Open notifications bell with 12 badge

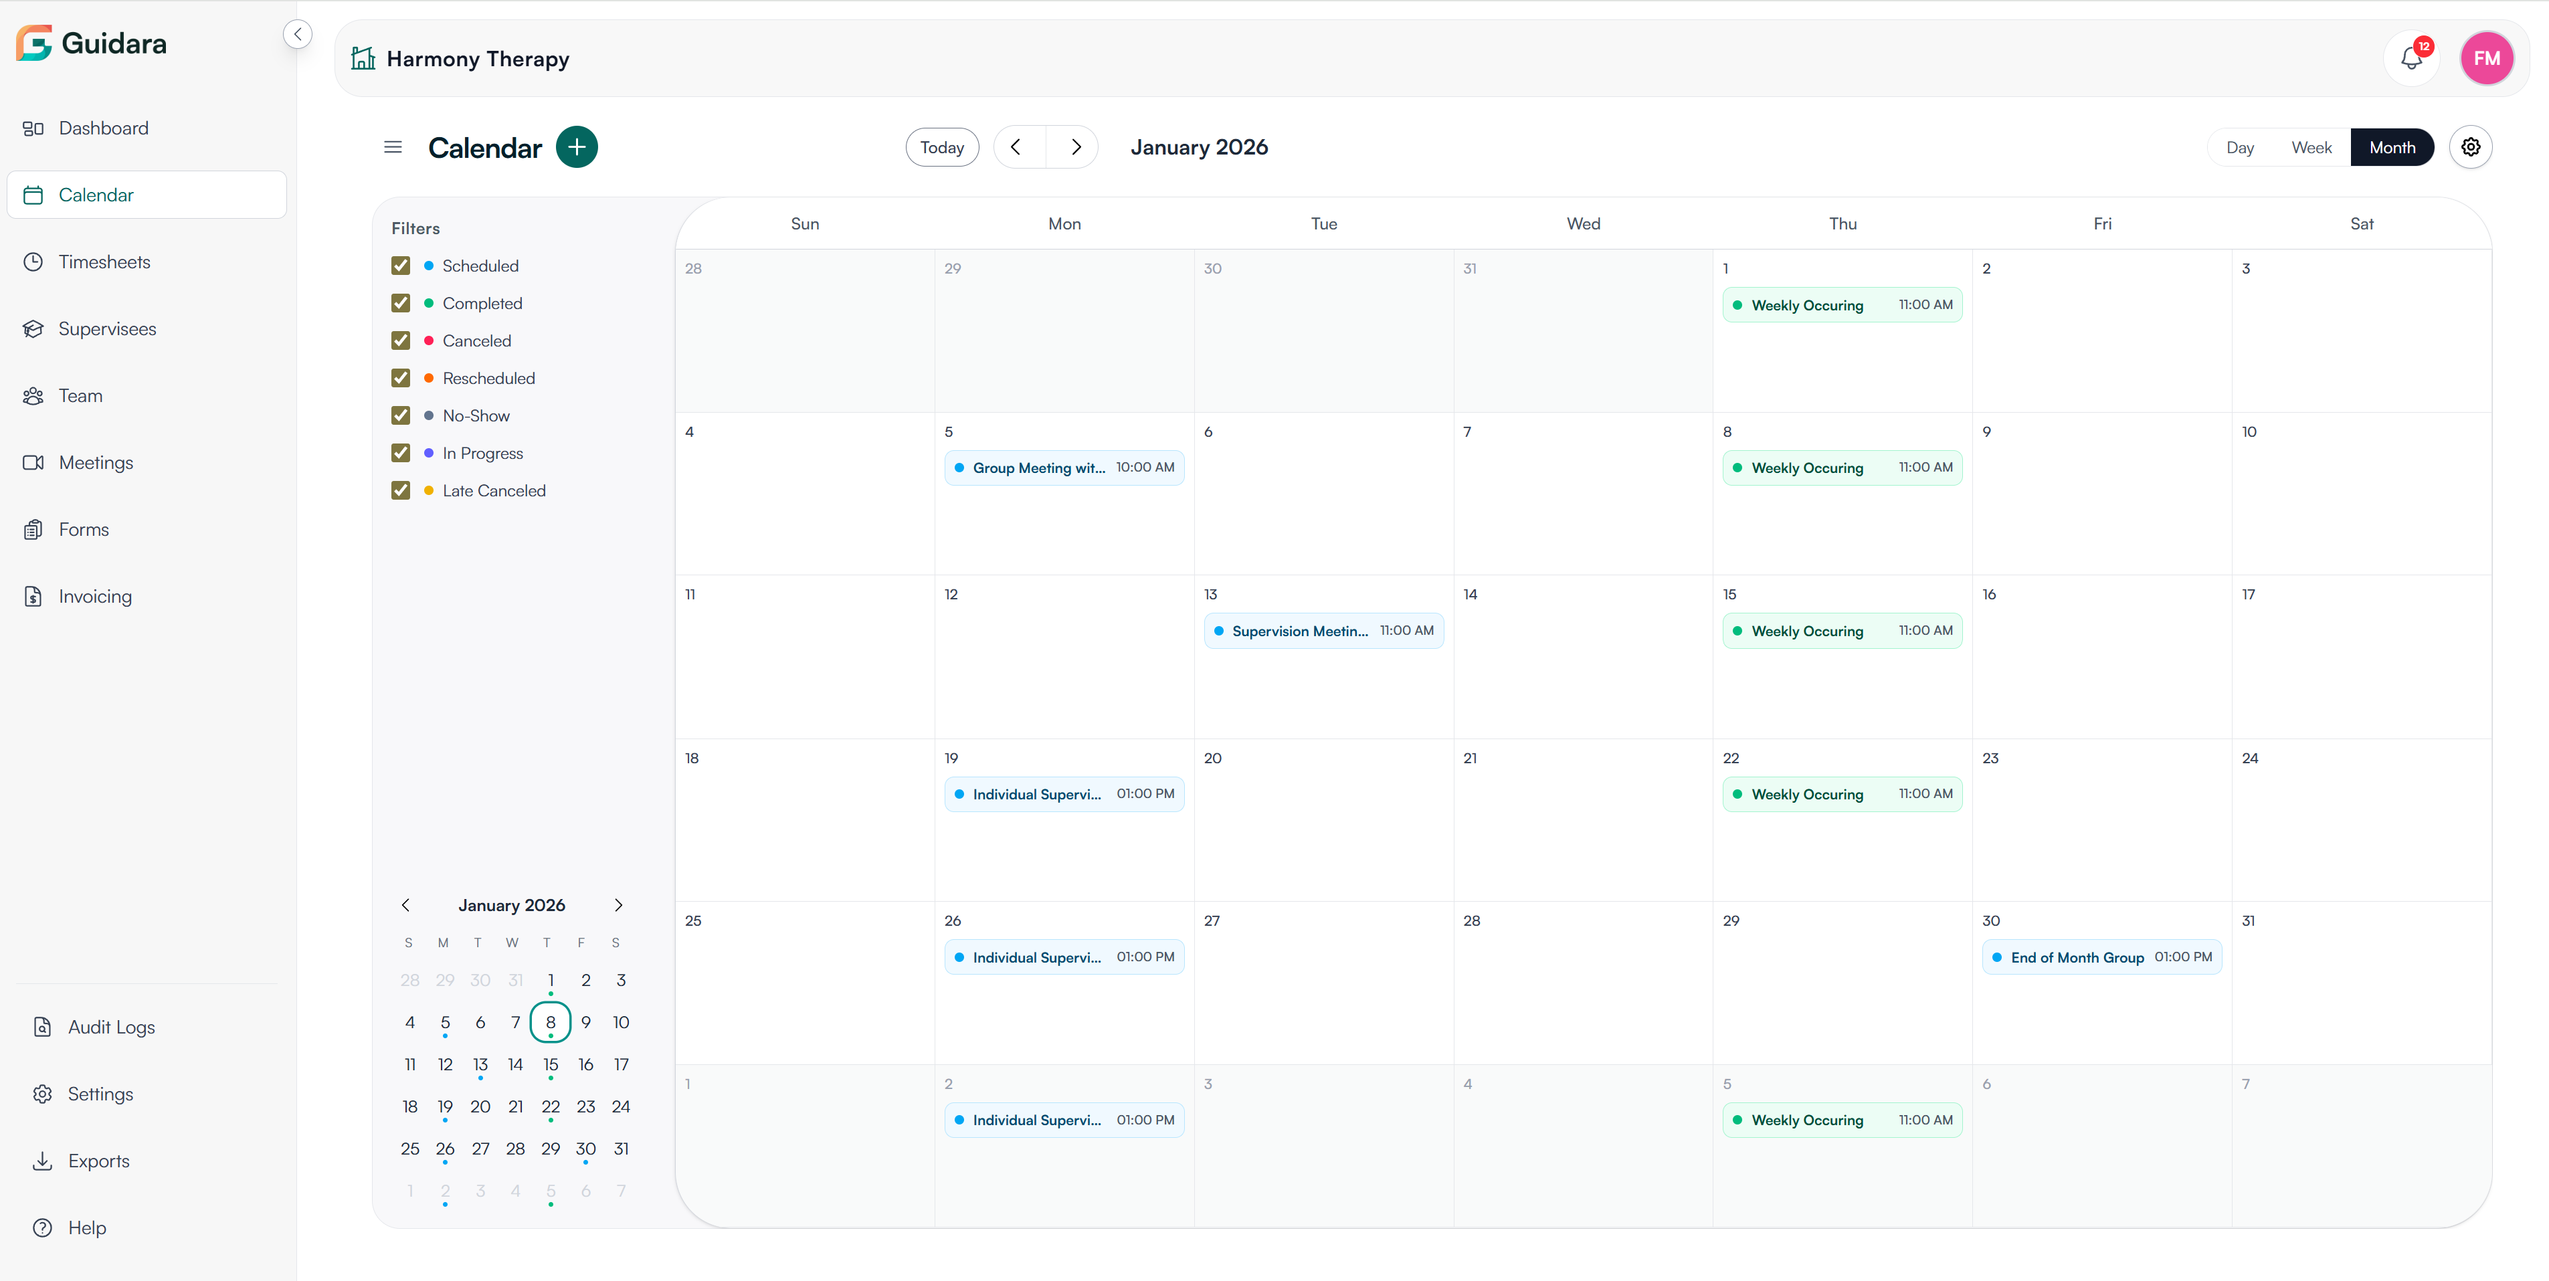click(2411, 58)
